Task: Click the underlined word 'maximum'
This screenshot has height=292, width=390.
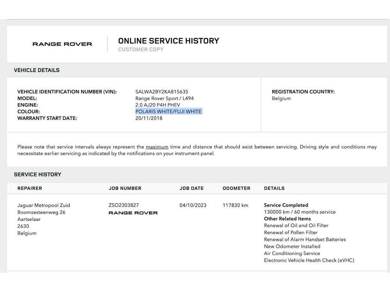Action: pos(157,147)
